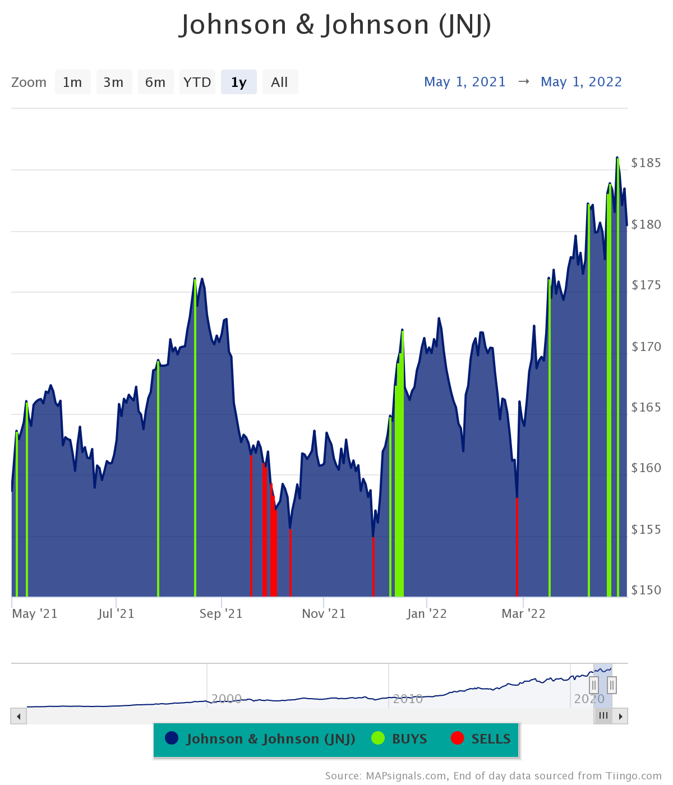
Task: Click the $150 price axis label
Action: [x=647, y=590]
